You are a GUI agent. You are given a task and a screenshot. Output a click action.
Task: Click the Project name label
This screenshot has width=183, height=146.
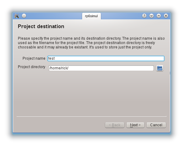(x=34, y=58)
